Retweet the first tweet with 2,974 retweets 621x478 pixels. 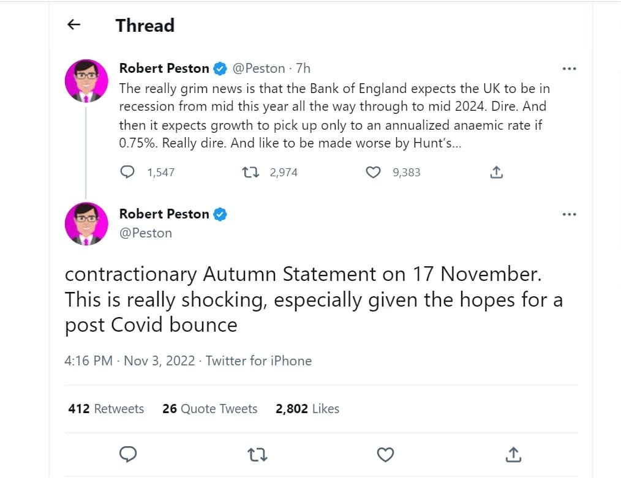251,173
